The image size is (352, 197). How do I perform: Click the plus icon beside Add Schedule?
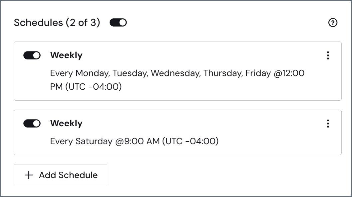click(29, 175)
